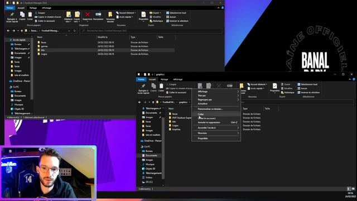Click Annuler la suppression in the context menu
Viewport: 357px width, 201px height.
[x=216, y=122]
